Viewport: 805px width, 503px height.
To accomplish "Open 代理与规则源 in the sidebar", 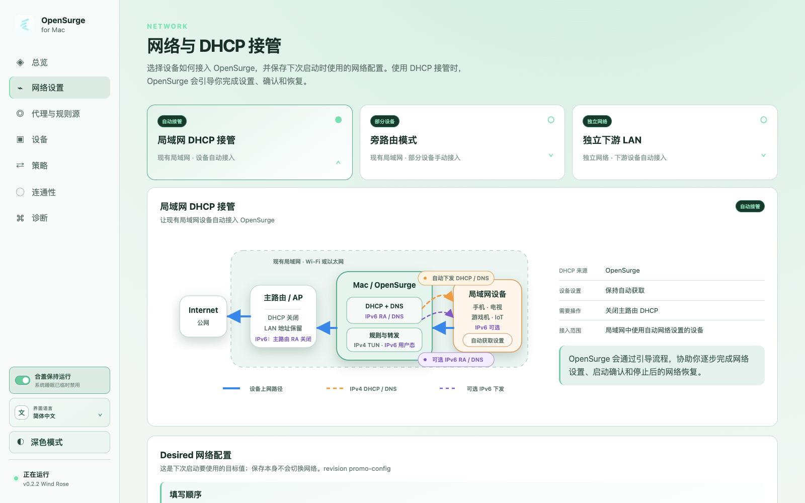I will (59, 114).
